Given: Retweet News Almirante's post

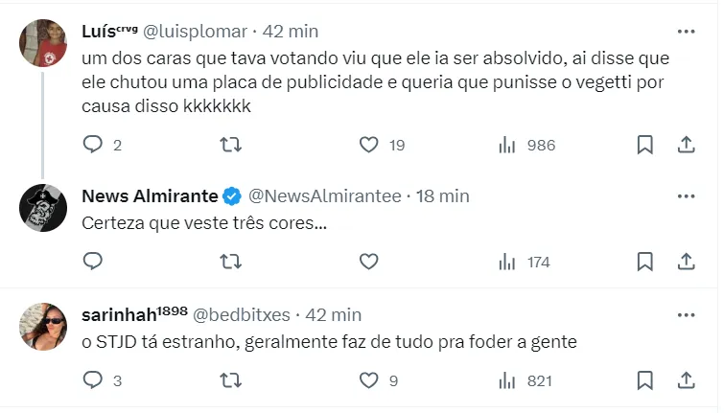Looking at the screenshot, I should click(231, 261).
